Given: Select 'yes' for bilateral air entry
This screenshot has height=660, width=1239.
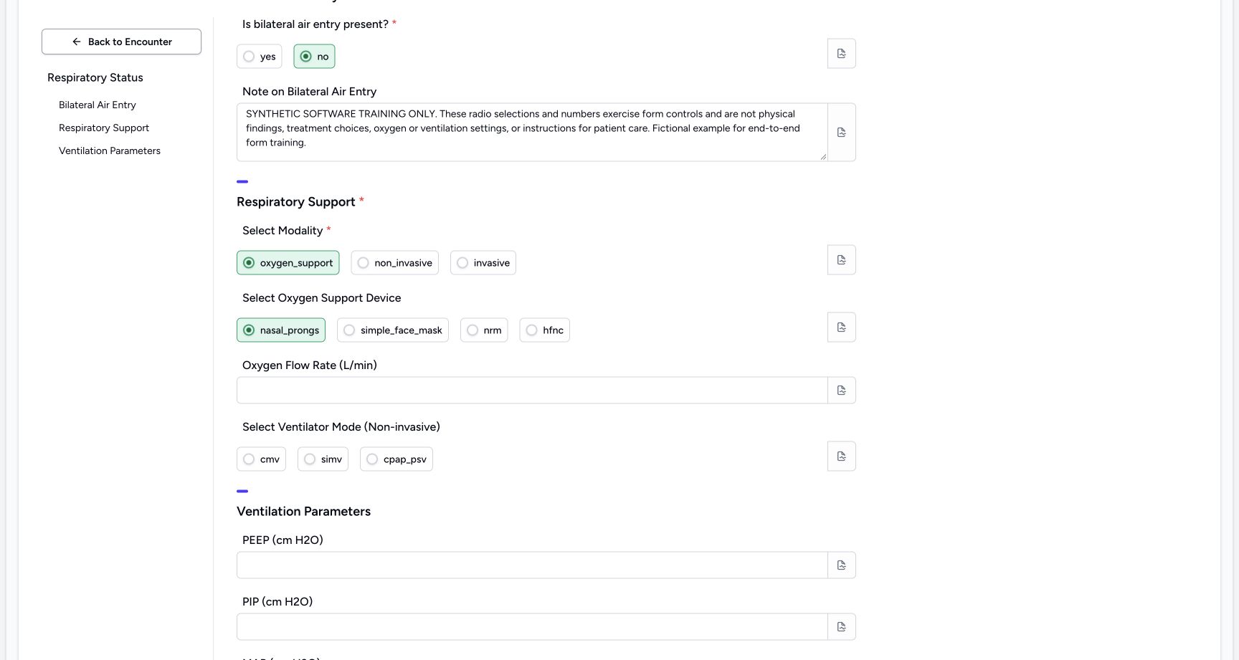Looking at the screenshot, I should (259, 57).
